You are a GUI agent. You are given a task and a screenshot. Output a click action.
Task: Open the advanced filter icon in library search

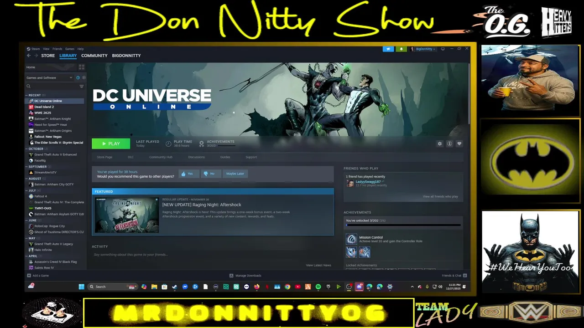tap(82, 86)
